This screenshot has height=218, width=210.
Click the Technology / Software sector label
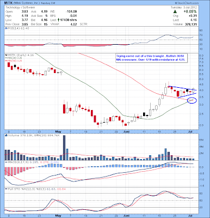click(x=20, y=8)
